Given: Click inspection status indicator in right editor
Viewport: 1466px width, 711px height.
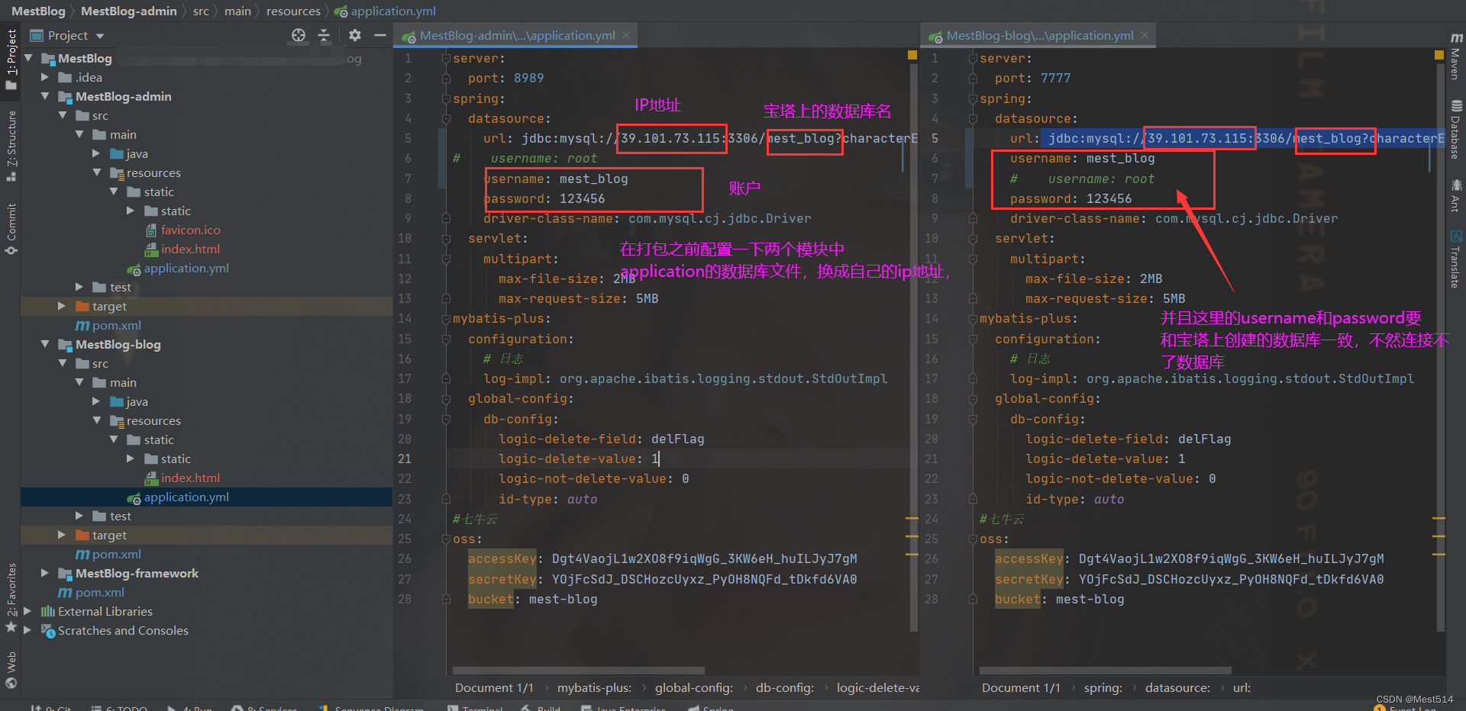Looking at the screenshot, I should (1439, 55).
